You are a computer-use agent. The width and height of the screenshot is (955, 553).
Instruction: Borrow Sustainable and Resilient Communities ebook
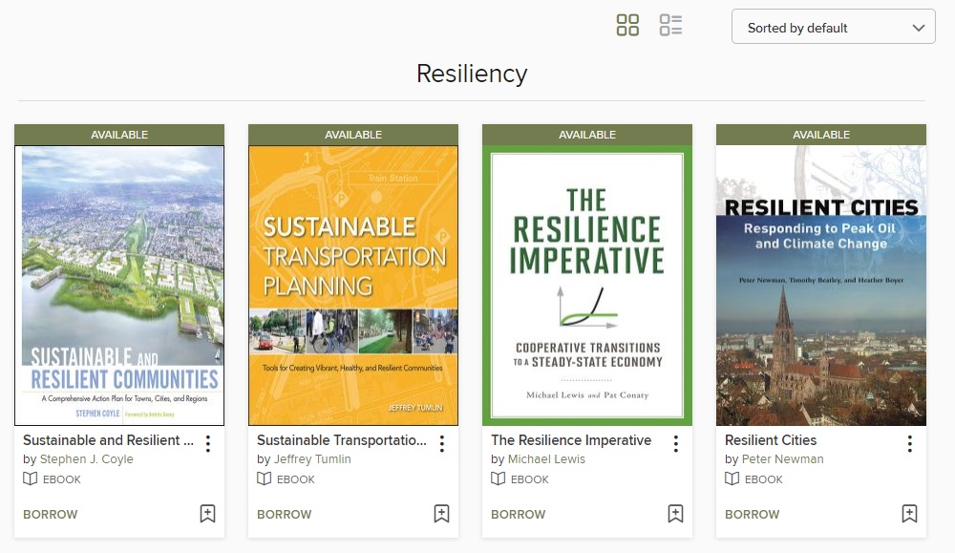(x=51, y=515)
